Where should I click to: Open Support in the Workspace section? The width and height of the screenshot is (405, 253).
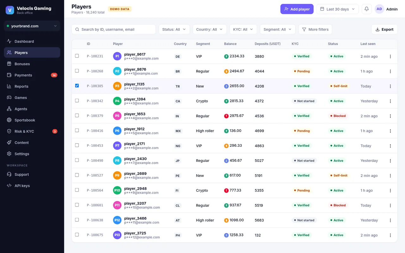(x=32, y=175)
